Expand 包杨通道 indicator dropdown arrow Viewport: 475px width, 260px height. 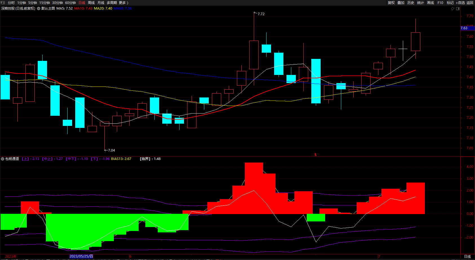(3, 159)
